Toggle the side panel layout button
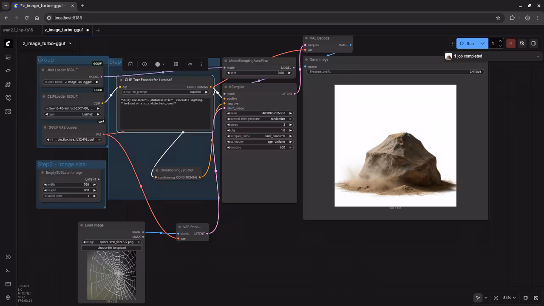This screenshot has height=306, width=544. (534, 43)
